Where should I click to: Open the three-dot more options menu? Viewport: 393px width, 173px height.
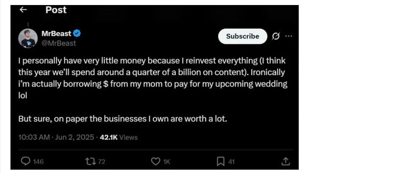pos(289,36)
